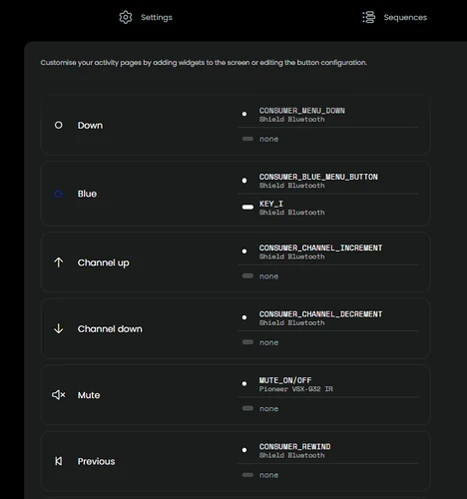Select the CONSUMER_CHANNEL_INCREMENT short press entry
Viewport: 467px width, 499px height.
(327, 251)
